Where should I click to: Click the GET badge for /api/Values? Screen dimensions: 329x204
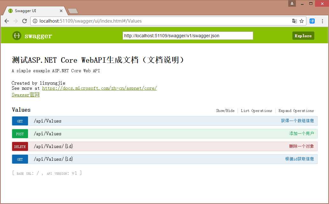[20, 121]
